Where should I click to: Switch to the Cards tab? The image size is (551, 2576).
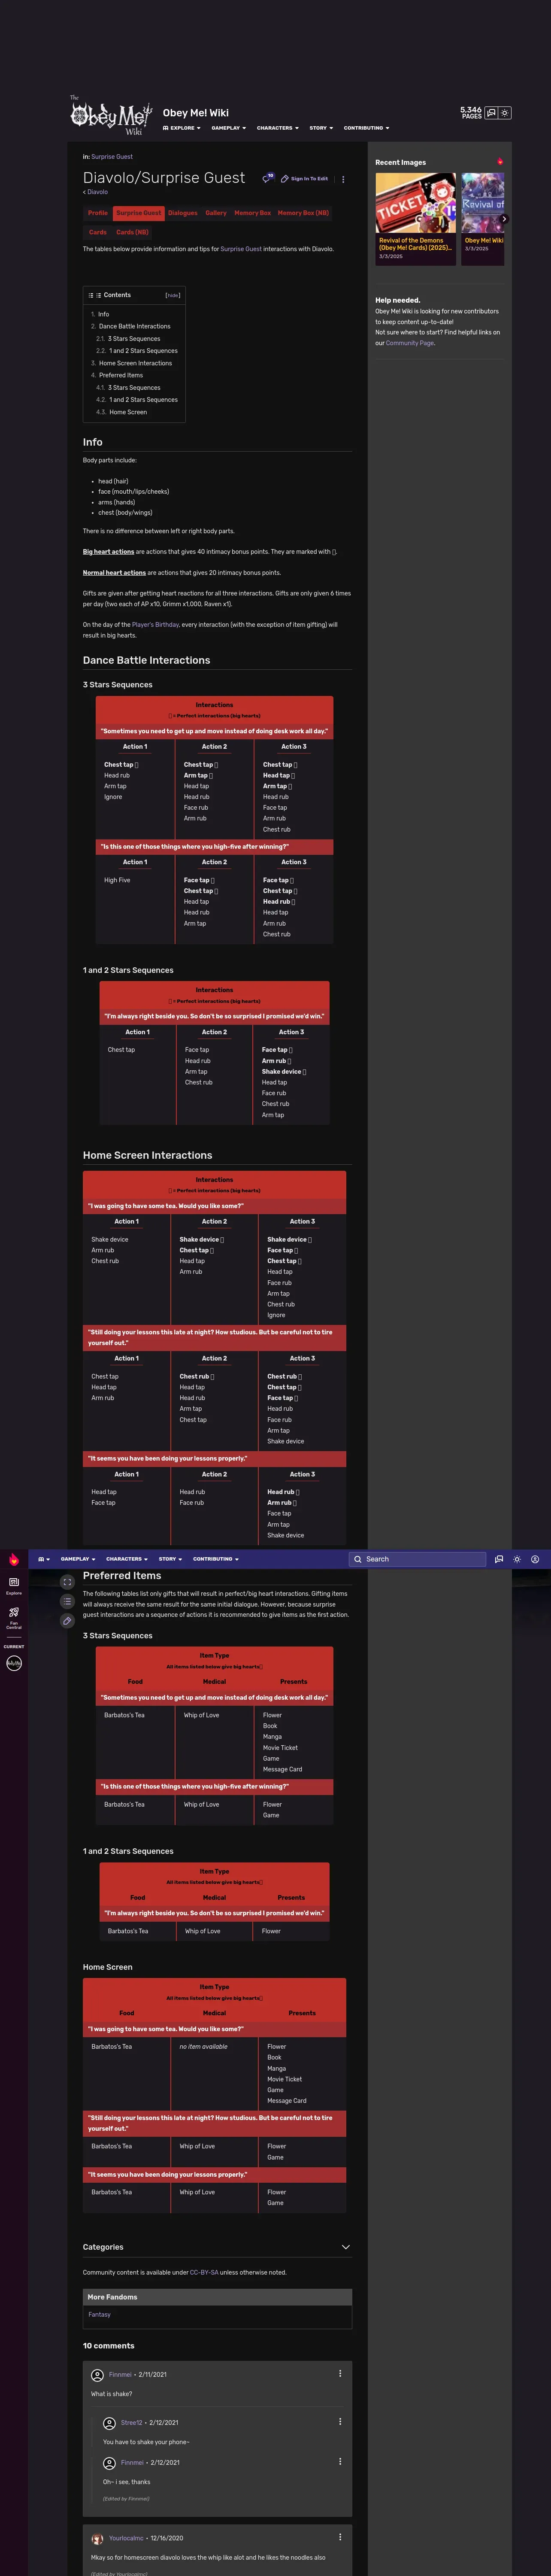(x=98, y=232)
